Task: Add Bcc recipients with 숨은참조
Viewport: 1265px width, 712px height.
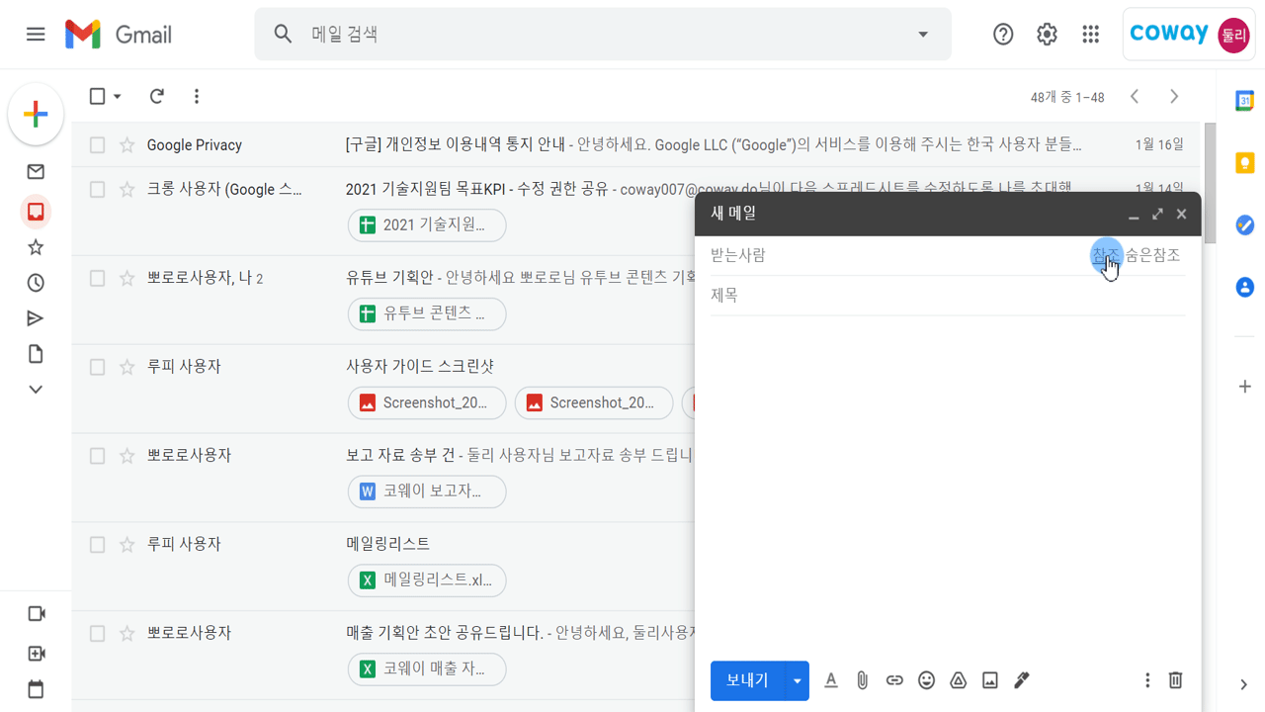Action: point(1152,255)
